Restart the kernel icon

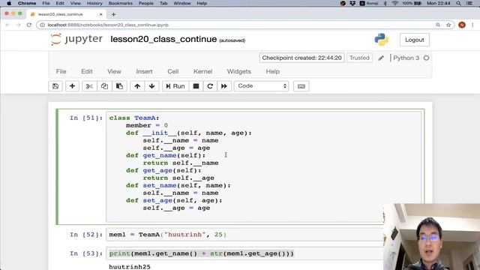pyautogui.click(x=210, y=86)
